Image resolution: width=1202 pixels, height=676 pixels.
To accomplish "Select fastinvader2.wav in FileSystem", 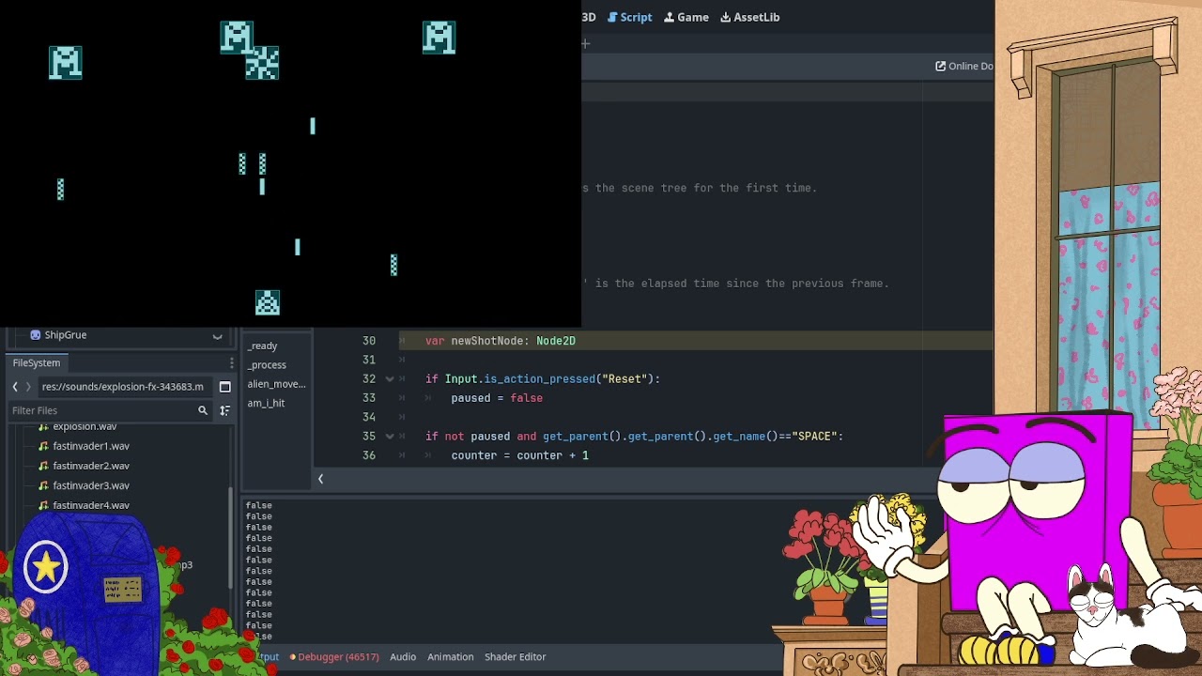I will coord(91,466).
